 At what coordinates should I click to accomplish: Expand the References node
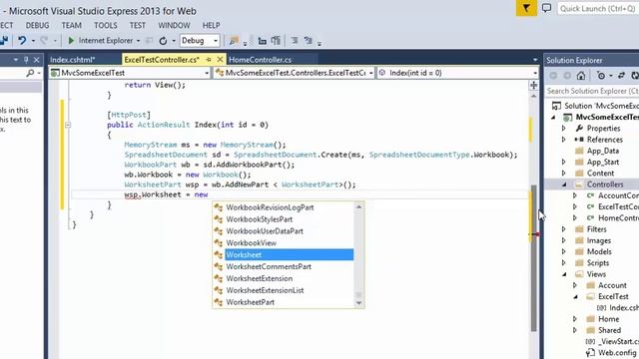point(564,140)
